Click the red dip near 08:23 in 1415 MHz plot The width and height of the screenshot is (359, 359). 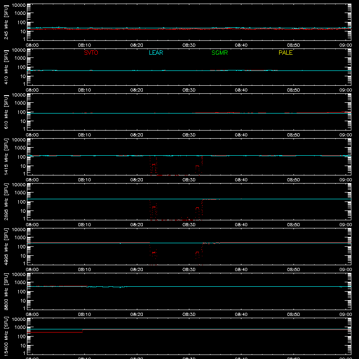(153, 166)
